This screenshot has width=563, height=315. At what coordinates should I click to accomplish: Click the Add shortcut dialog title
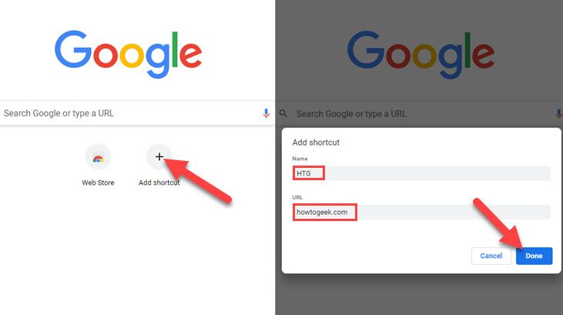point(316,142)
